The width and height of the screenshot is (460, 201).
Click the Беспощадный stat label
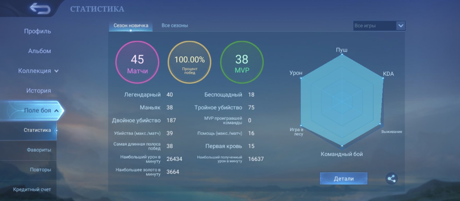pyautogui.click(x=223, y=95)
